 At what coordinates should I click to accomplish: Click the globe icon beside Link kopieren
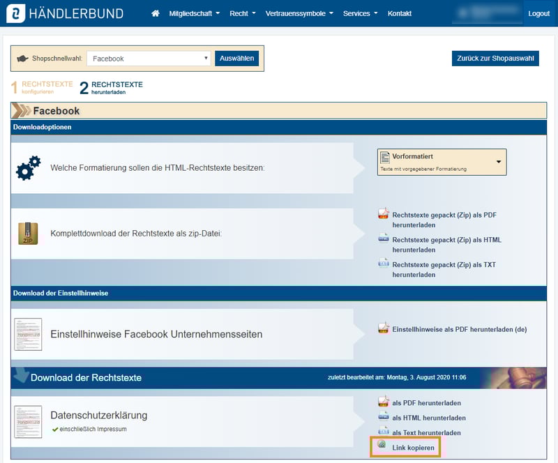382,444
